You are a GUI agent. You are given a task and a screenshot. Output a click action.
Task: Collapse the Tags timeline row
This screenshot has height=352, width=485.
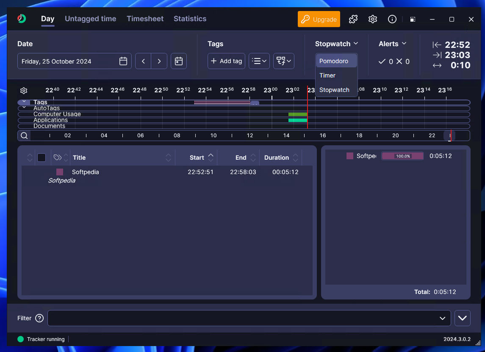click(24, 102)
